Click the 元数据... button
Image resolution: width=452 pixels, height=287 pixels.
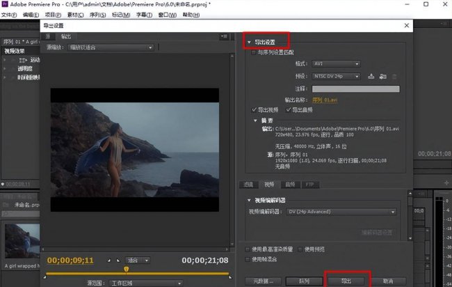[x=263, y=281]
